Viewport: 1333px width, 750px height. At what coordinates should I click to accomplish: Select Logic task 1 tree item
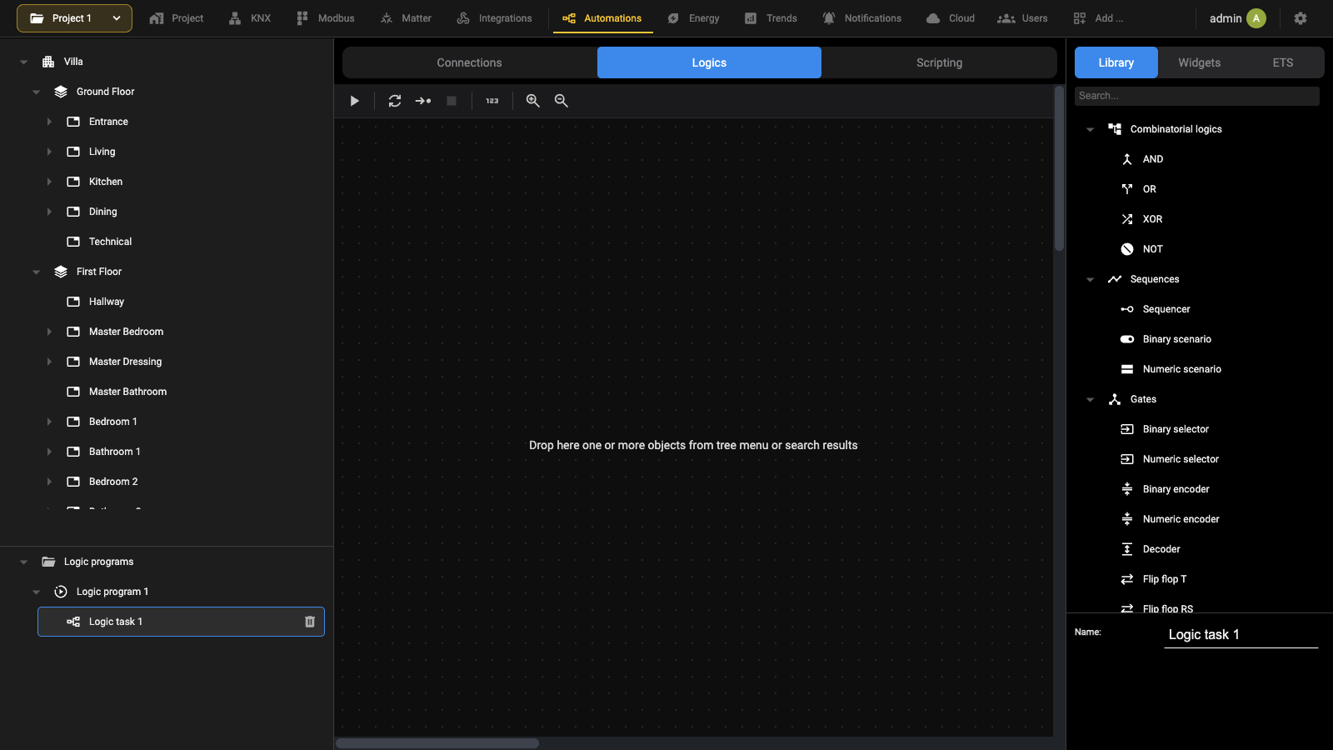pyautogui.click(x=181, y=622)
